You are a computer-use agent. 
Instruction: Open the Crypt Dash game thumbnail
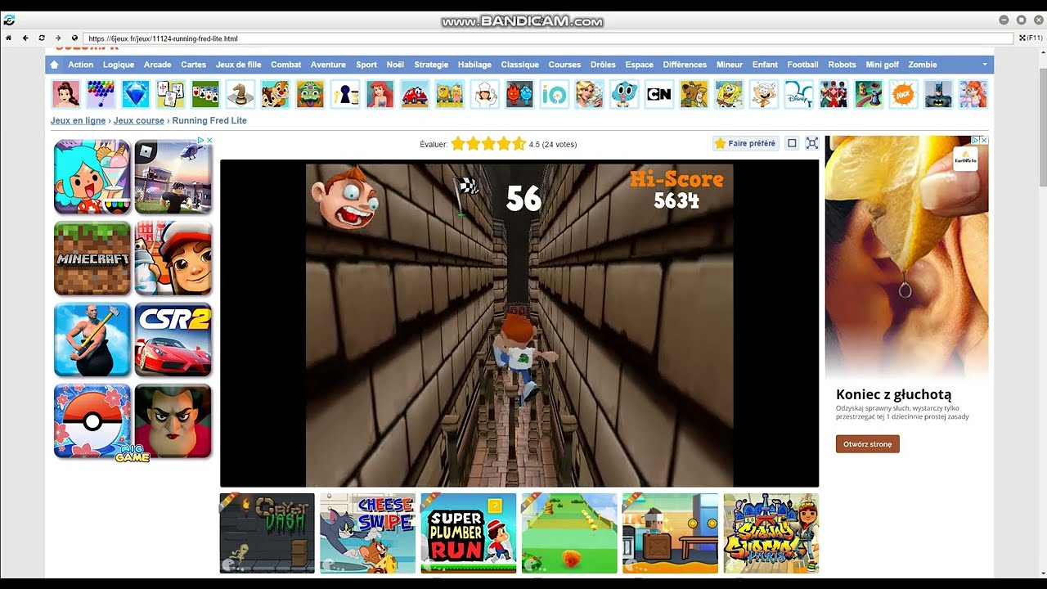267,533
